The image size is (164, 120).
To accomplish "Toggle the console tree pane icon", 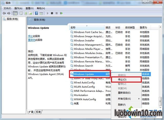I will 15,13.
